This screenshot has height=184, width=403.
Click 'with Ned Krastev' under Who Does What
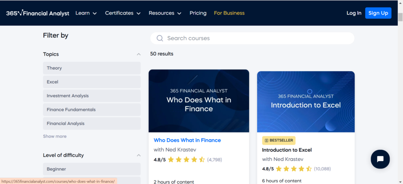175,150
